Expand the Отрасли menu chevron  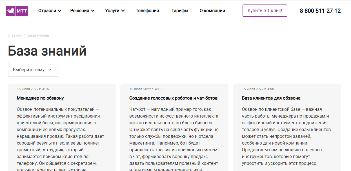pos(60,11)
